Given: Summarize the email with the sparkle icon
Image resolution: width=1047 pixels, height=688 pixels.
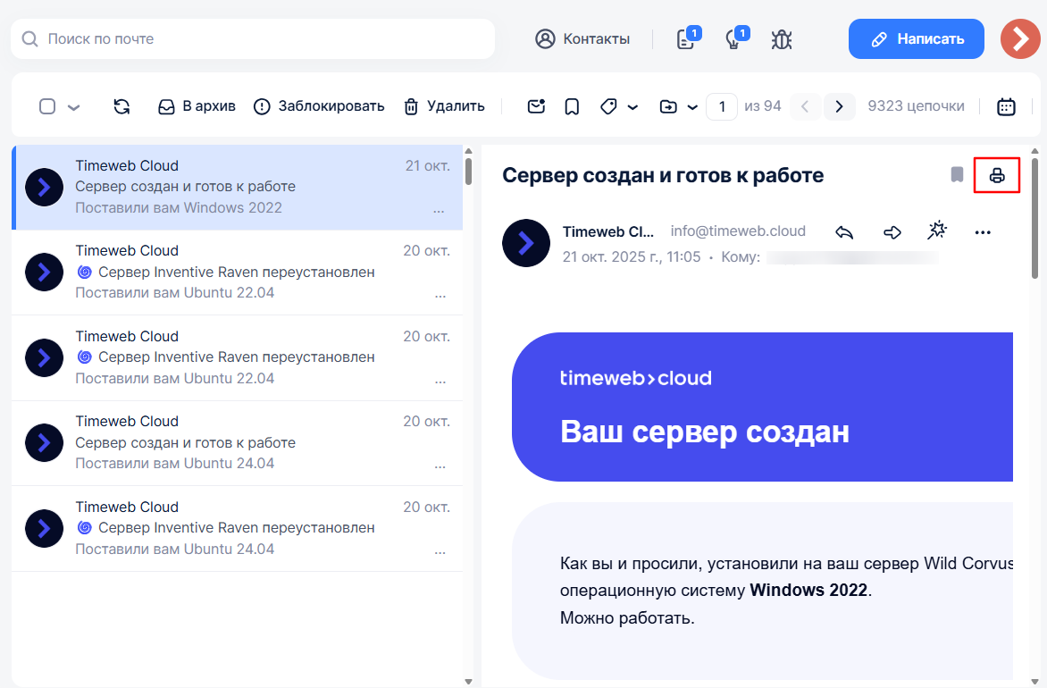Looking at the screenshot, I should pyautogui.click(x=937, y=231).
